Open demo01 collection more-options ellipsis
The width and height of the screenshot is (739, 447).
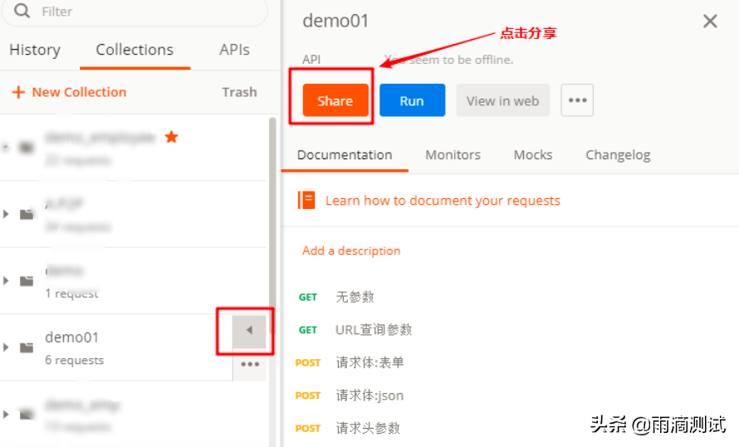(x=249, y=364)
